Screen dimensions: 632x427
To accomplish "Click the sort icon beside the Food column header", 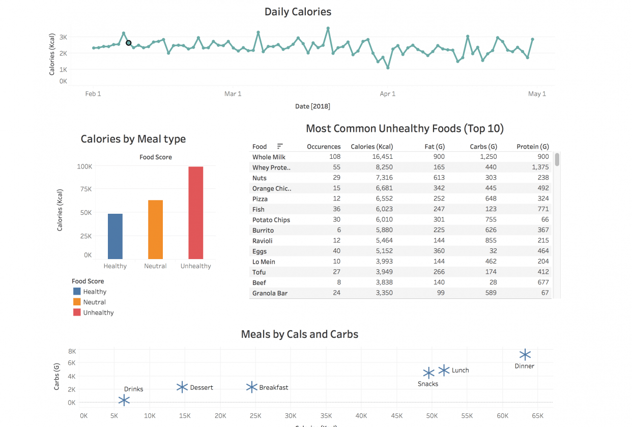I will (x=279, y=146).
